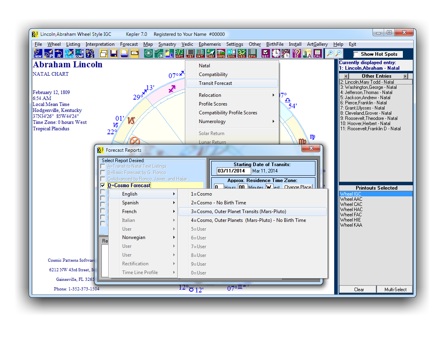Viewport: 444px width, 341px height.
Task: Select Wheel HAC in Printouts Selected
Action: coord(375,210)
